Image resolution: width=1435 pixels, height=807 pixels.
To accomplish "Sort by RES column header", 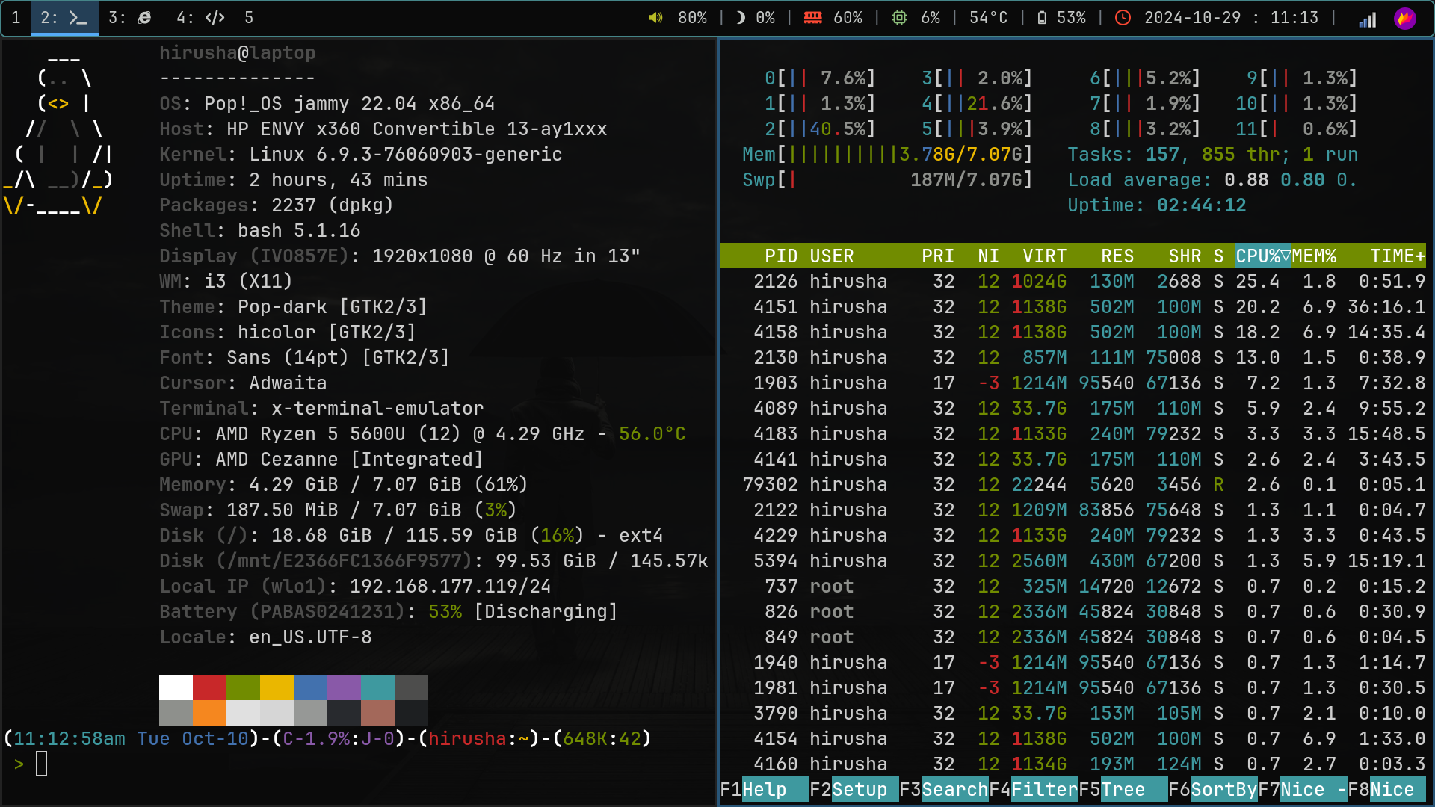I will click(x=1117, y=256).
